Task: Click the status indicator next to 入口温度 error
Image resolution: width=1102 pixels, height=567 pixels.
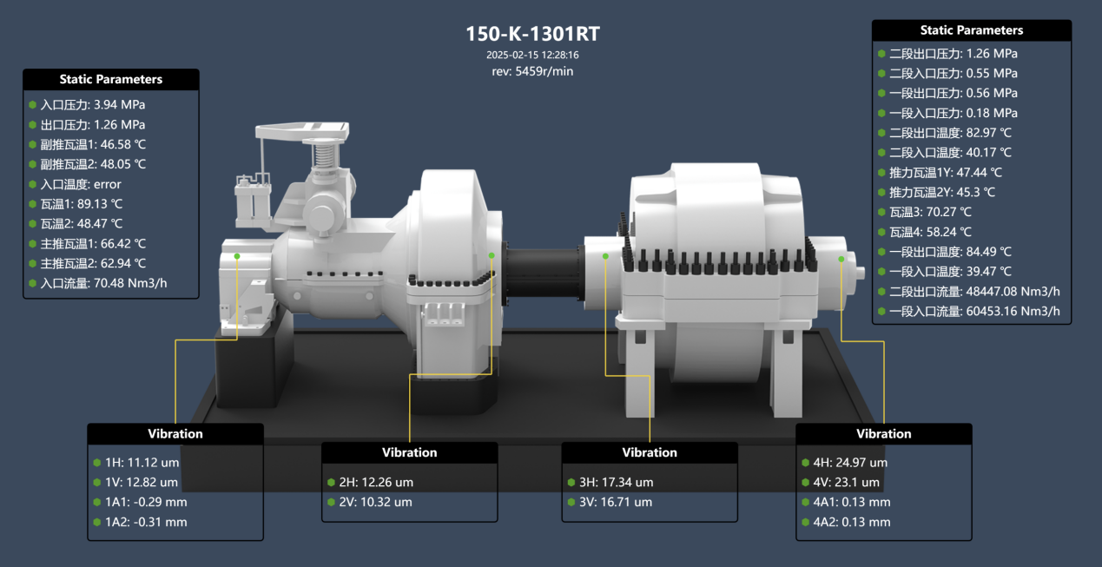Action: click(x=33, y=184)
